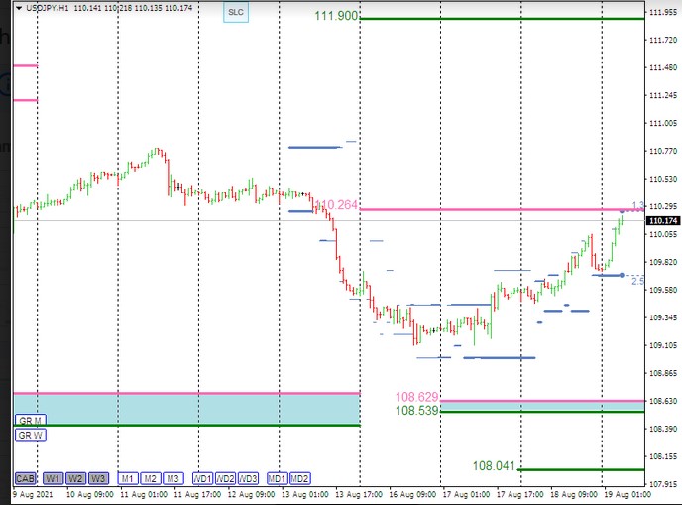Disable the W2 weekly level button
Viewport: 682px width, 505px height.
(76, 478)
